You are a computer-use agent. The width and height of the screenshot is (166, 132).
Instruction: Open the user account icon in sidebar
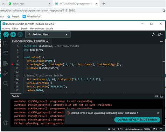click(x=6, y=123)
